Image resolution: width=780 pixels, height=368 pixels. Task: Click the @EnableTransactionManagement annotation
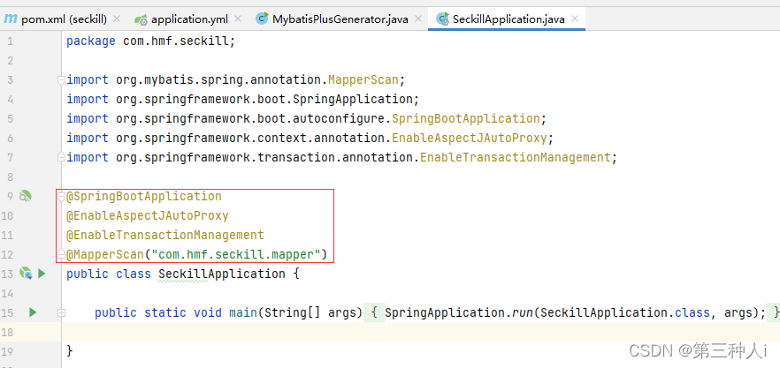(x=165, y=235)
